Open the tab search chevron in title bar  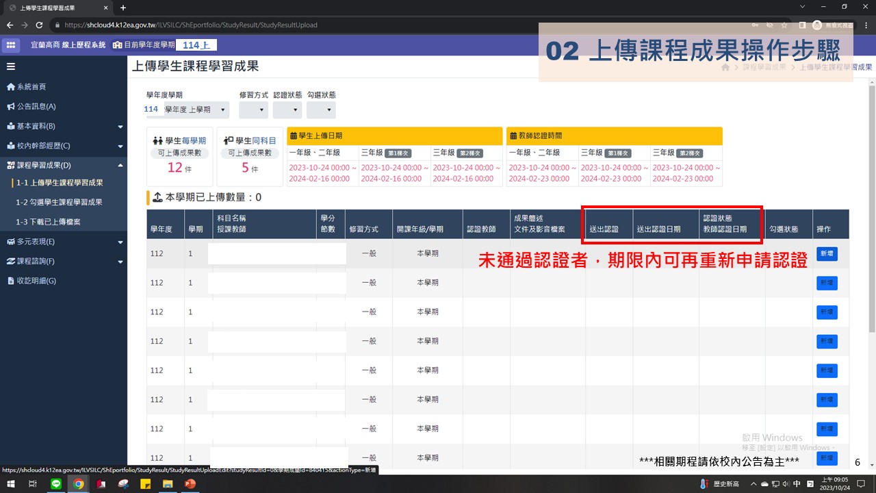(x=801, y=7)
